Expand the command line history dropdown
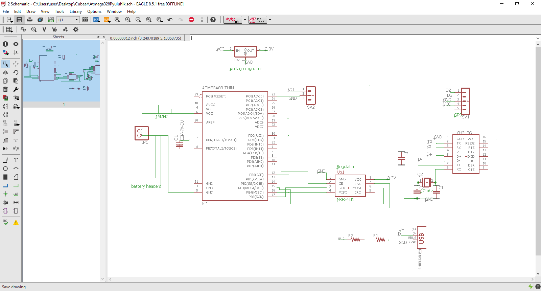 coord(538,38)
